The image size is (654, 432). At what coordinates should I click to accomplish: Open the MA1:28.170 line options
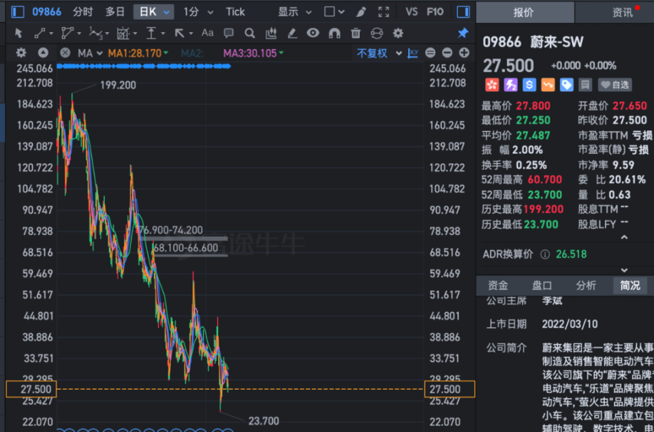(138, 53)
